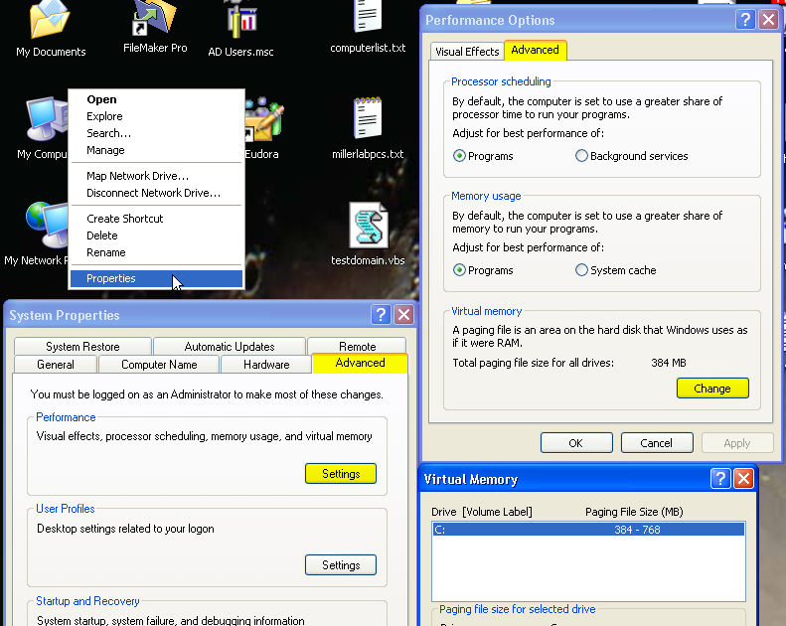The height and width of the screenshot is (626, 786).
Task: Choose Rename in the context menu
Action: tap(157, 252)
